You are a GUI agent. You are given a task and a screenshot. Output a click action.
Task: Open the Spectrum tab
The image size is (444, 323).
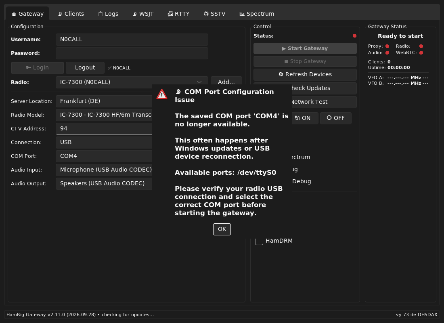click(x=257, y=14)
